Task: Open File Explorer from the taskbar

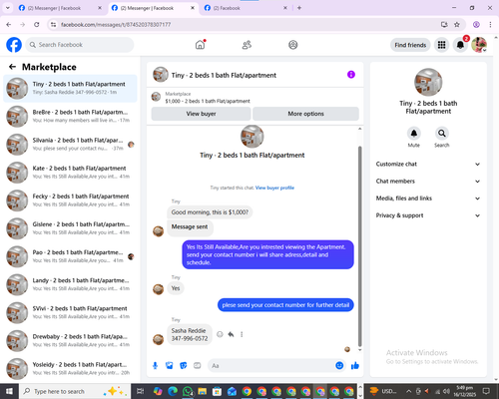Action: pos(203,391)
